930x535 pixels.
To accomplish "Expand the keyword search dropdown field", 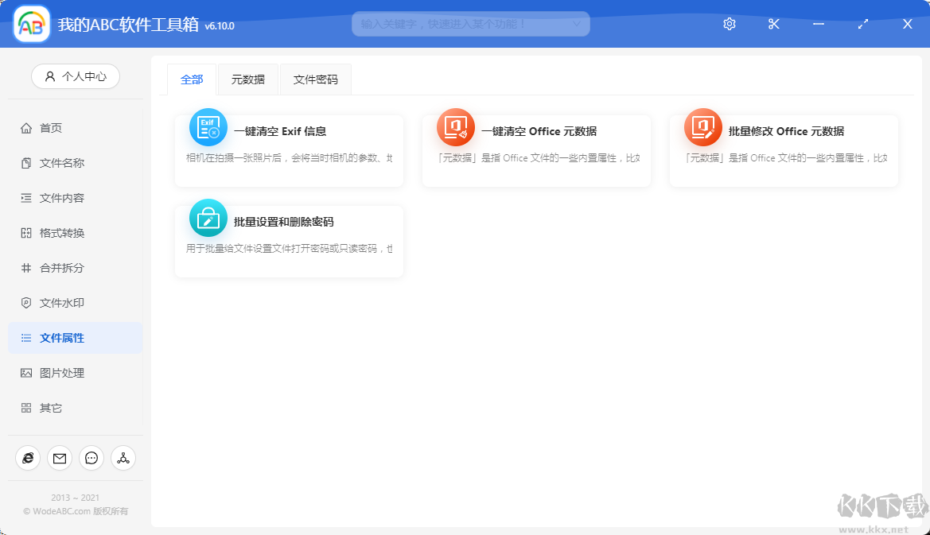I will coord(576,24).
